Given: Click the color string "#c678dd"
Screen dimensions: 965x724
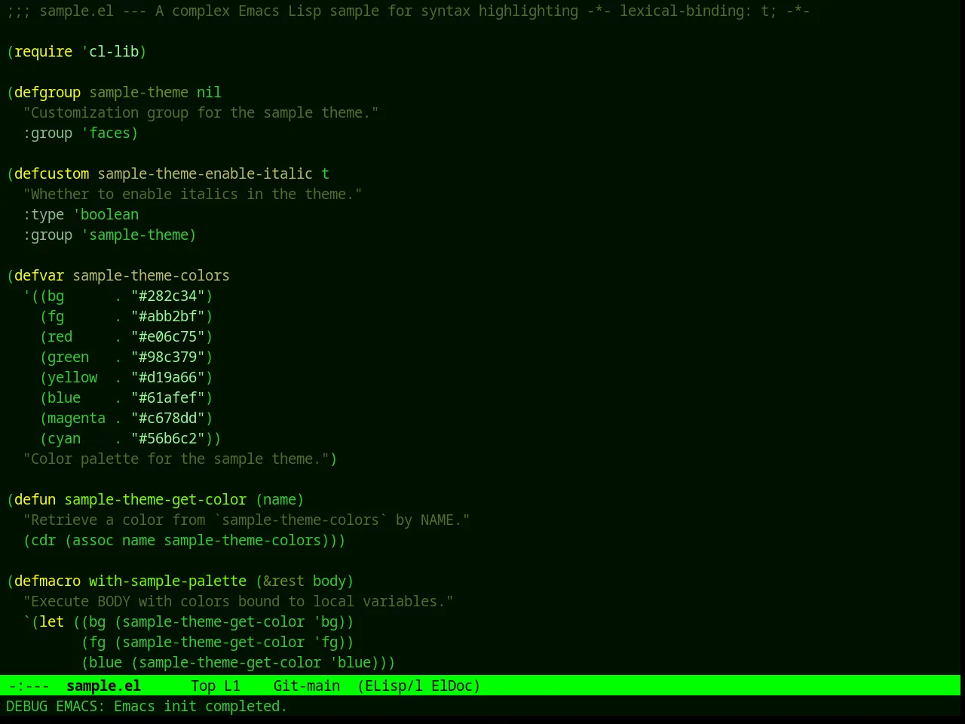Looking at the screenshot, I should [x=168, y=418].
